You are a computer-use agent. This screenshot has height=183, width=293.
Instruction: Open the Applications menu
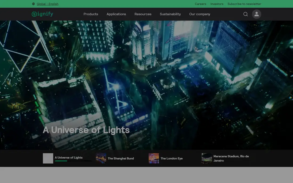[116, 14]
